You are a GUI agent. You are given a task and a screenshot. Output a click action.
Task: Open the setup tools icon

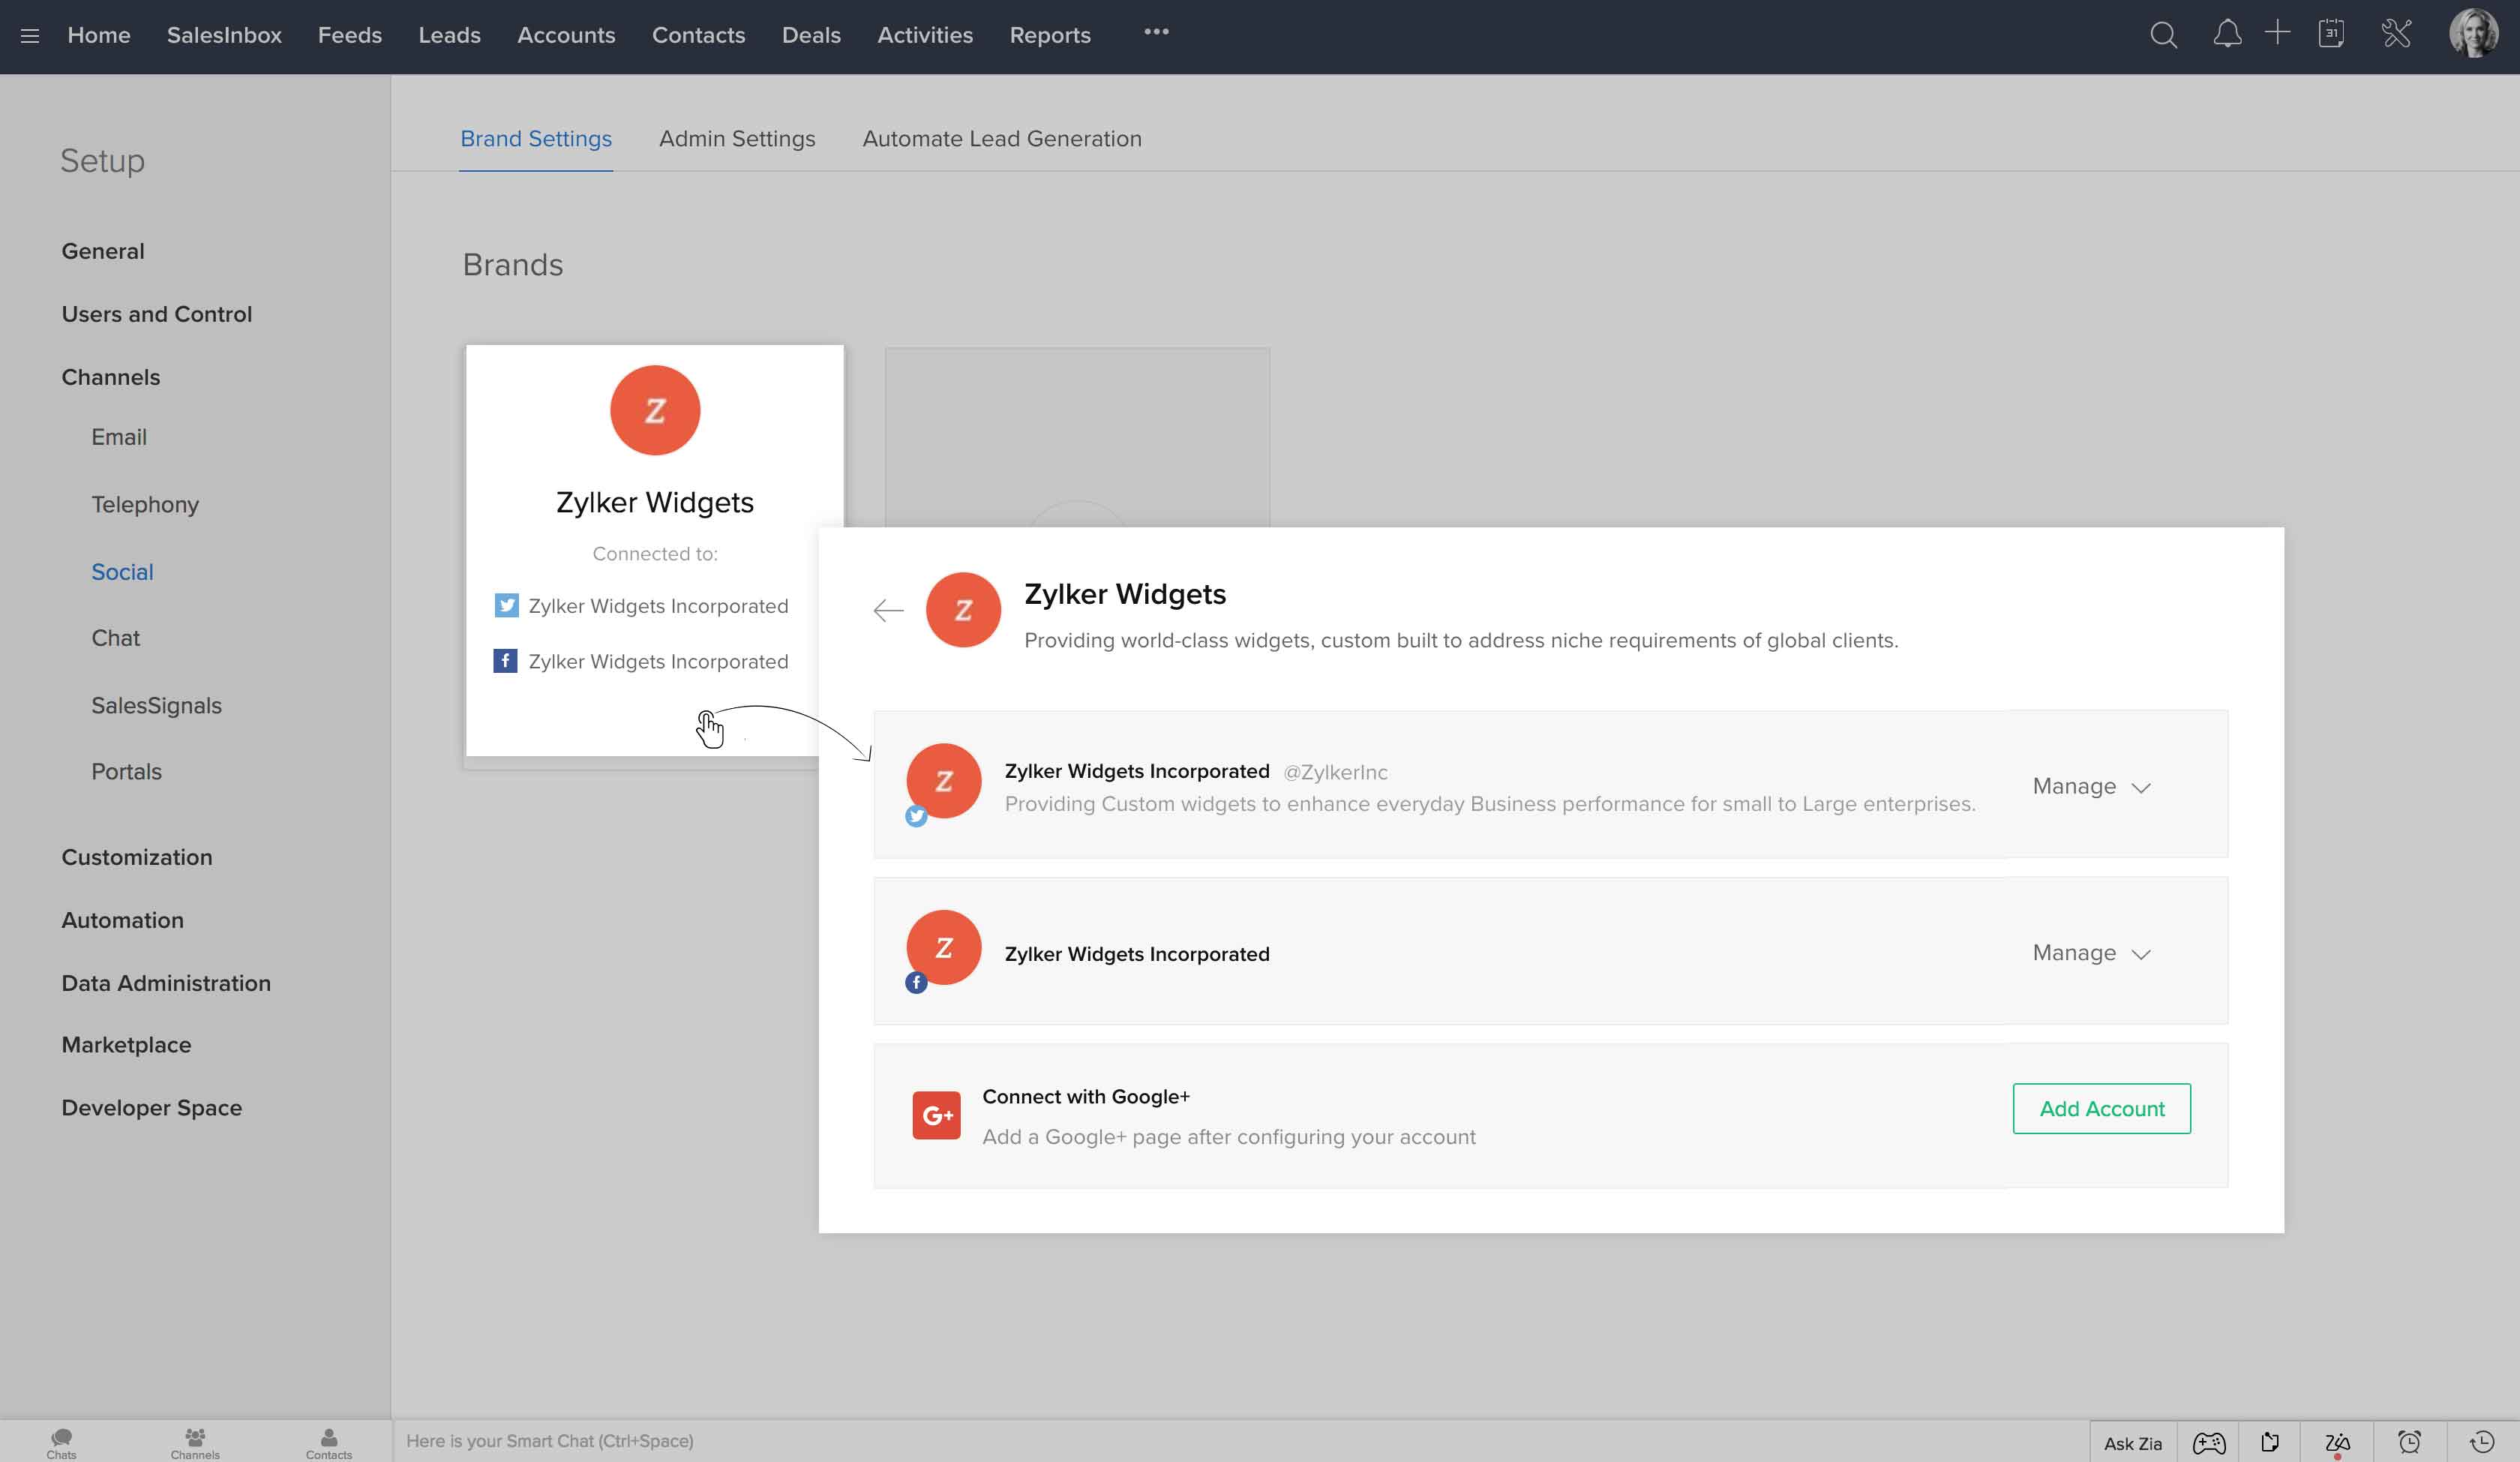(x=2397, y=34)
